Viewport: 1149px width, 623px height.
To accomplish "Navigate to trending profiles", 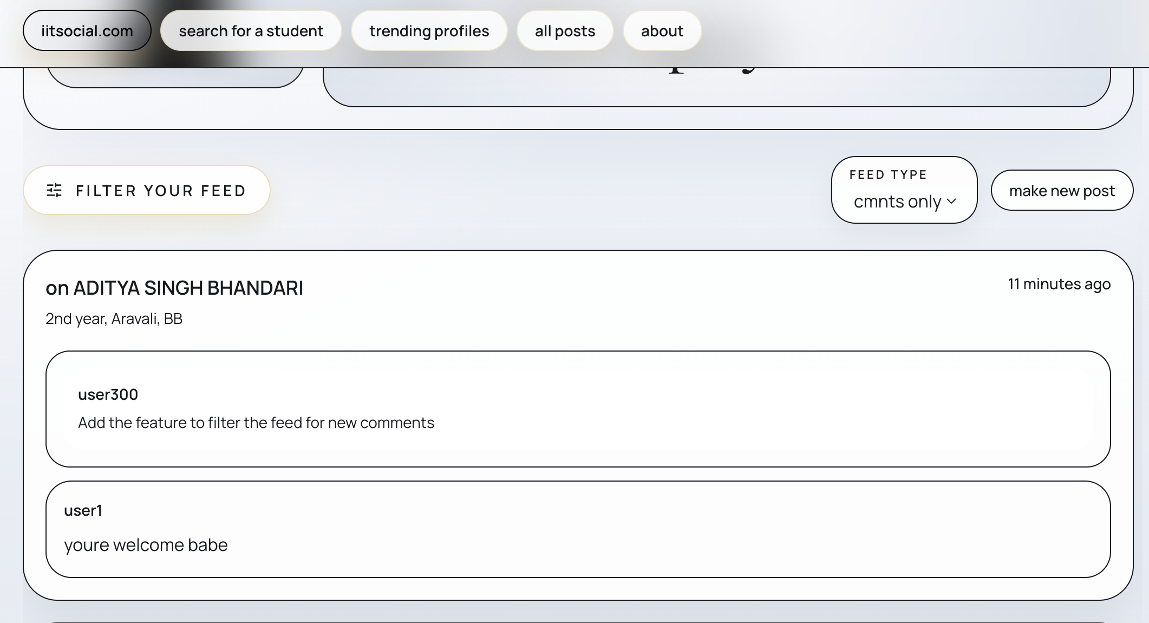I will click(x=429, y=31).
